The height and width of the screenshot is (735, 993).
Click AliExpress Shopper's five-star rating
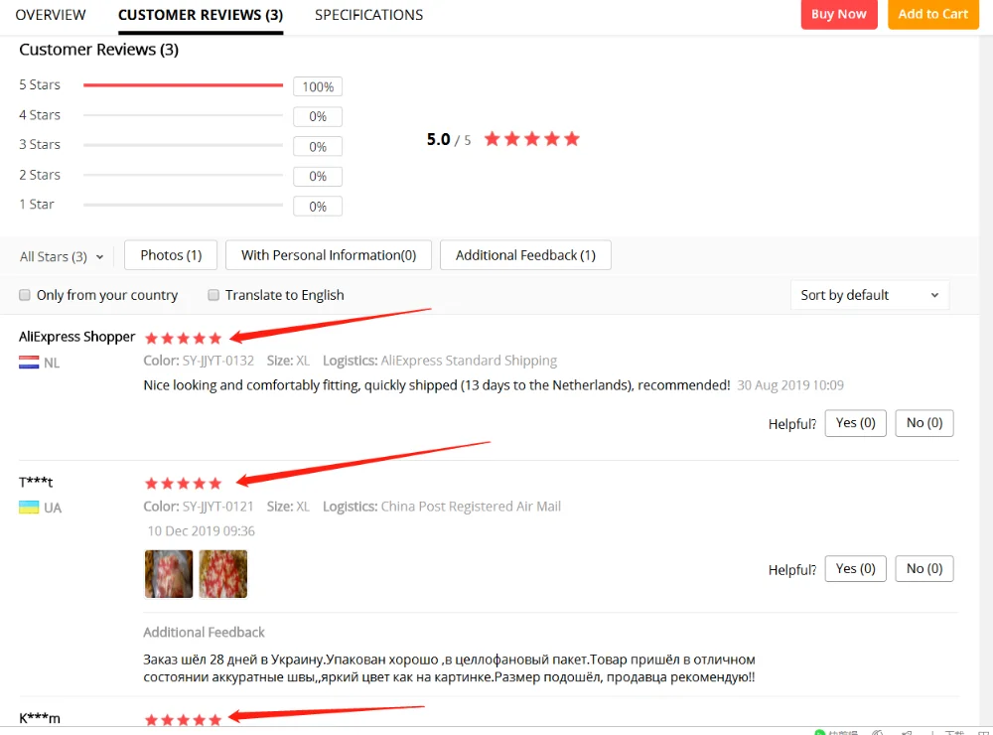click(183, 339)
